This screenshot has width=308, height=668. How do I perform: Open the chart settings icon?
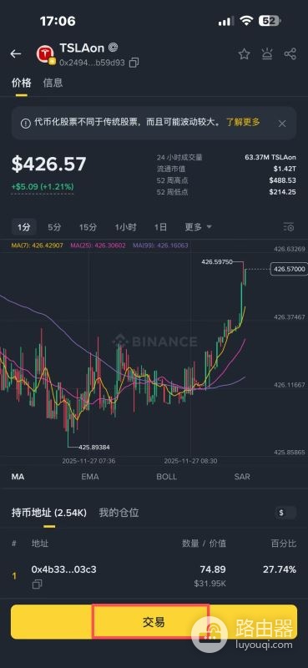tap(289, 227)
